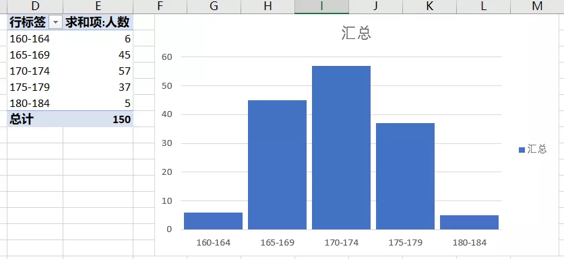Select column J header

click(x=375, y=6)
